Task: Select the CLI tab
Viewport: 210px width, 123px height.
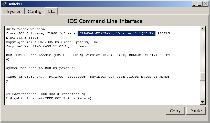Action: point(51,11)
